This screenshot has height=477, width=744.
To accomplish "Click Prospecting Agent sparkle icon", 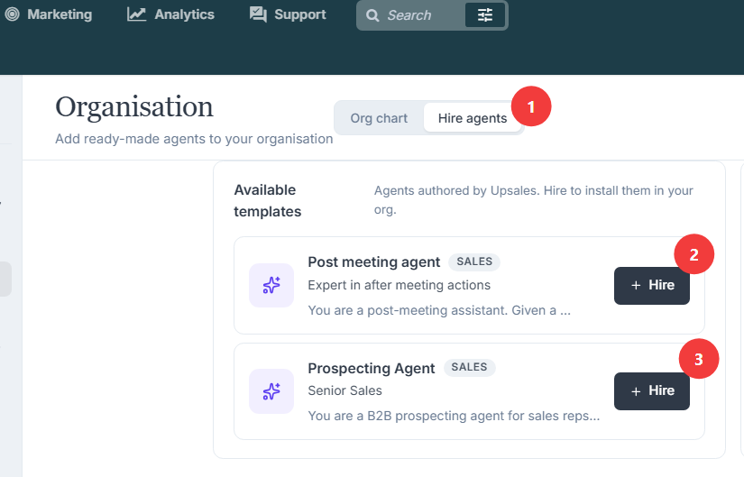I will (271, 391).
